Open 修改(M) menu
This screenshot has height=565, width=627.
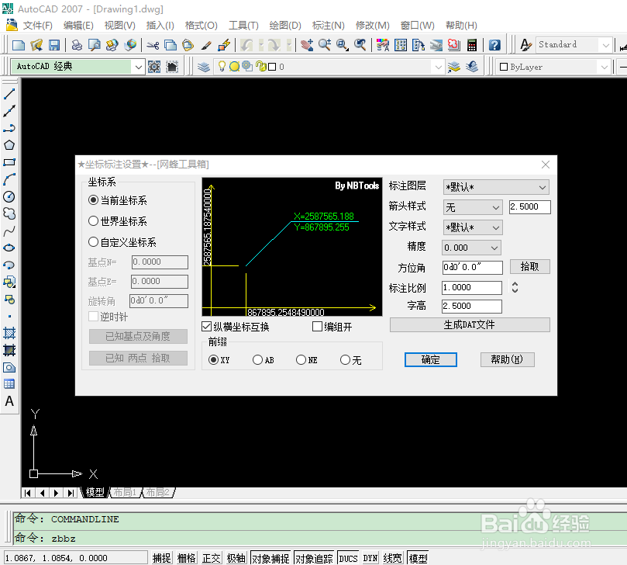(372, 26)
